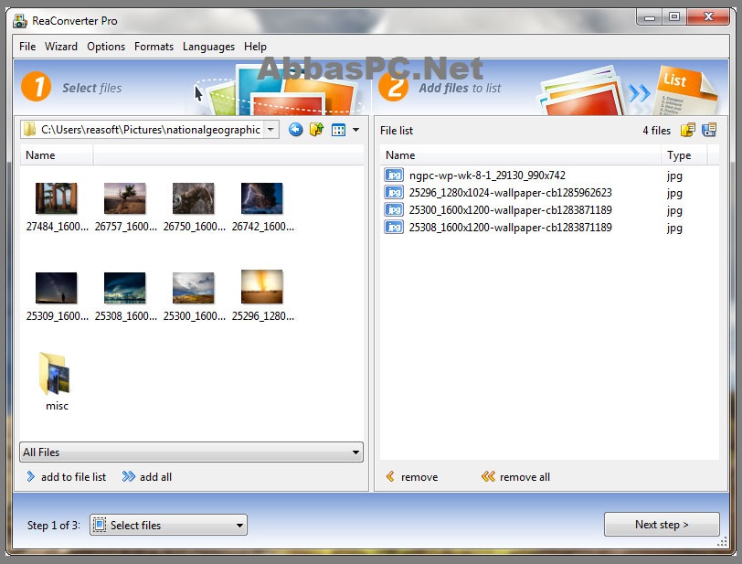Select thumbnail 25308_1600 in browser
Screen dimensions: 742x564
point(125,287)
